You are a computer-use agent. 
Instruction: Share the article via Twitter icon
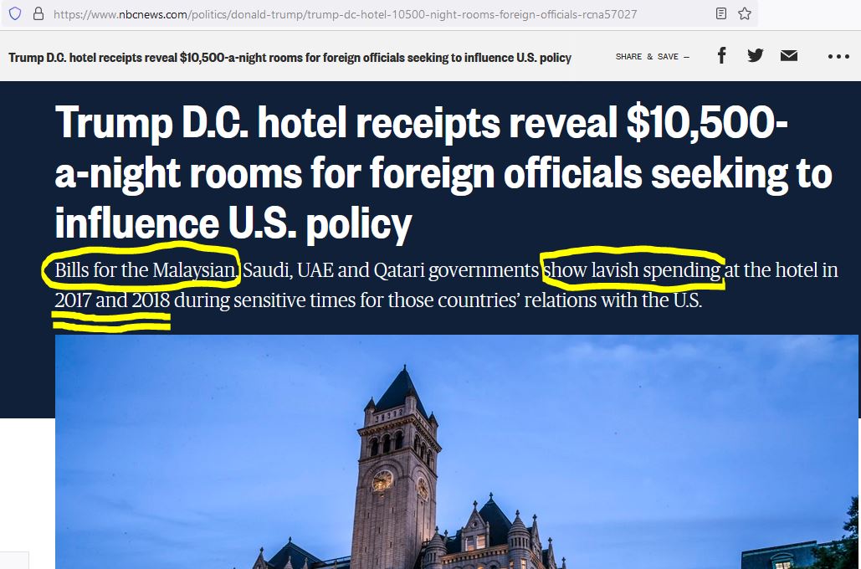[x=756, y=55]
